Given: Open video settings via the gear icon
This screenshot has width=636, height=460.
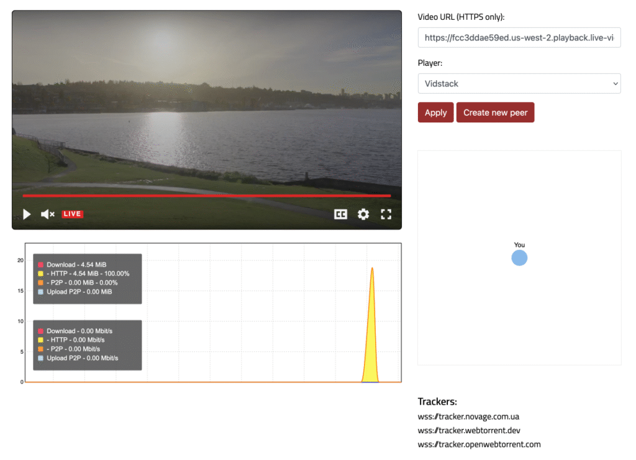Looking at the screenshot, I should click(363, 214).
